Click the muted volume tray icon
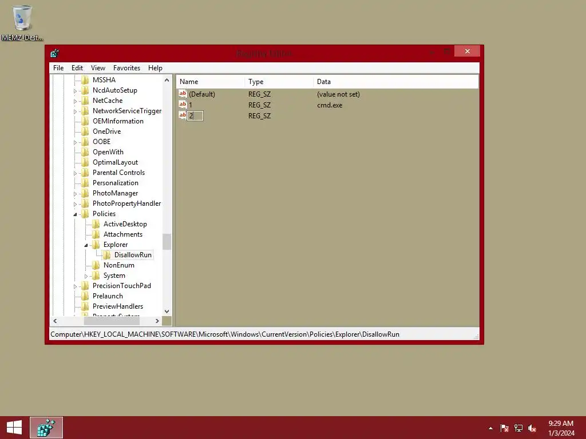The height and width of the screenshot is (439, 586). tap(532, 428)
